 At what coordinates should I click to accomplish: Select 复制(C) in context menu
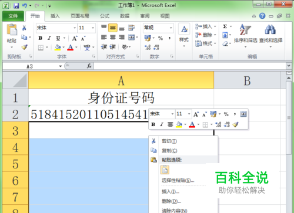pyautogui.click(x=169, y=151)
